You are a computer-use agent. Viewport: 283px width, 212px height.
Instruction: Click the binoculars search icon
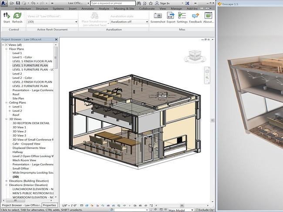pyautogui.click(x=138, y=3)
